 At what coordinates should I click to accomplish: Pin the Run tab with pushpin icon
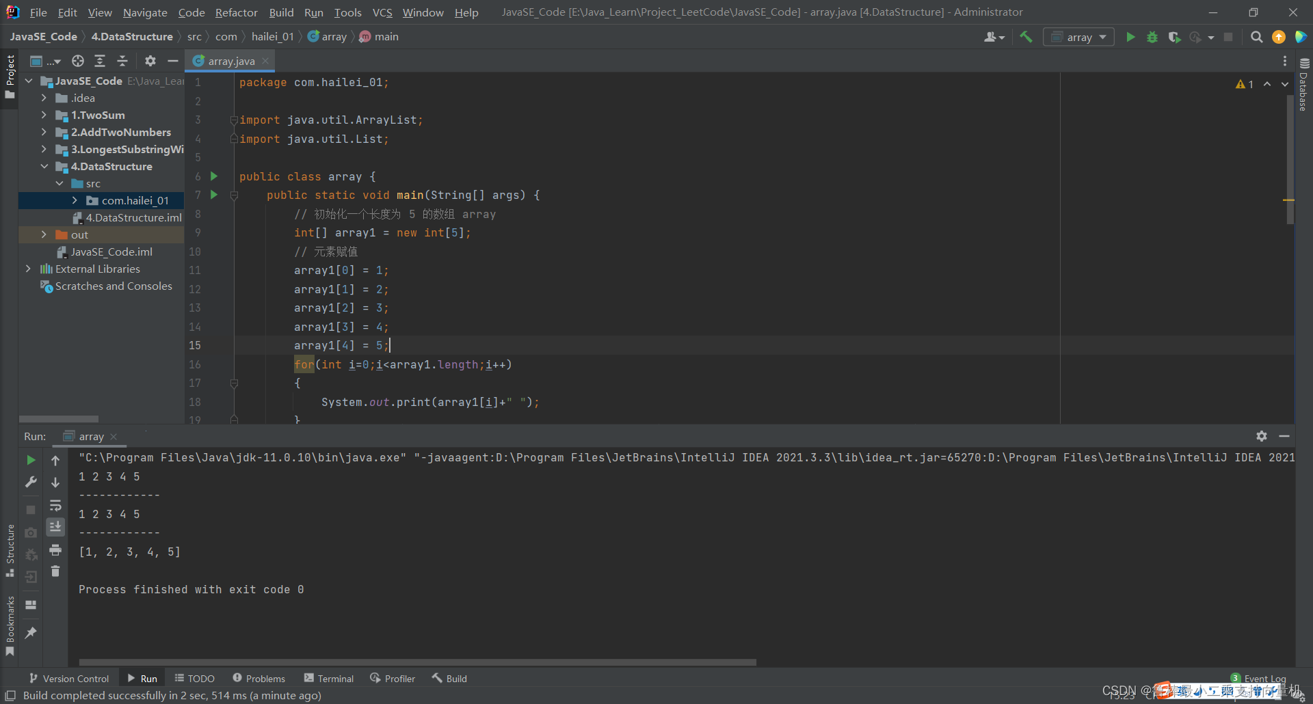(x=31, y=633)
